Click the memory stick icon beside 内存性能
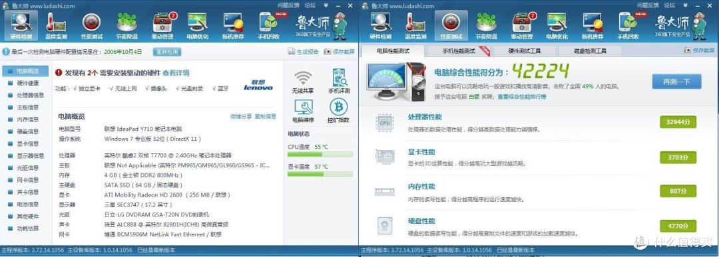 pos(384,192)
